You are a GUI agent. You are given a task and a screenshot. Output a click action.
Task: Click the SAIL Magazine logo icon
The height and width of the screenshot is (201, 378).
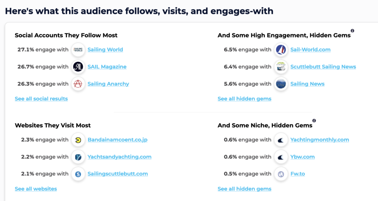pos(78,67)
